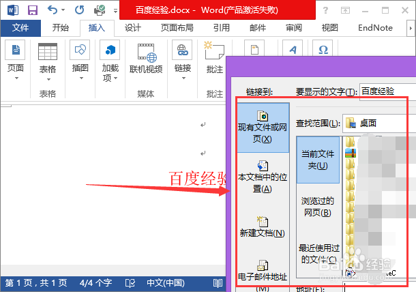416x292 pixels.
Task: Save the document using the floppy icon
Action: coord(33,10)
